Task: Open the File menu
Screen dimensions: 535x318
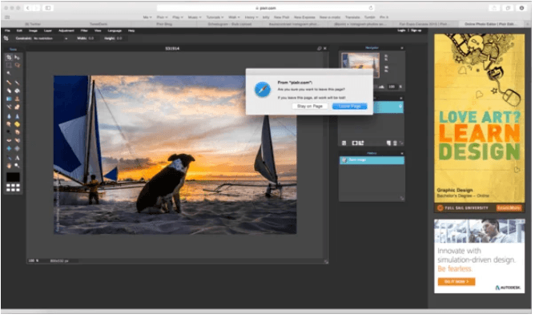Action: [7, 30]
